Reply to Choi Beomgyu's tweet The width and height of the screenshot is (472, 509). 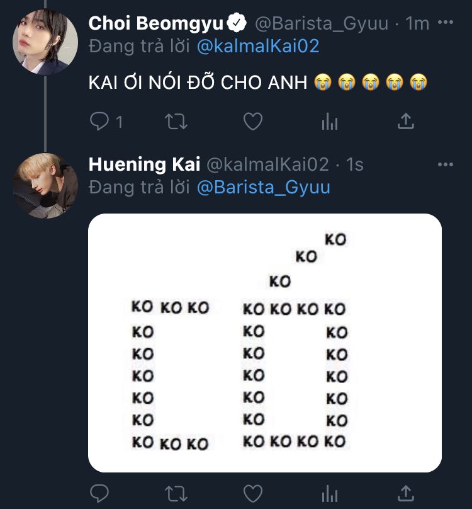pos(100,121)
